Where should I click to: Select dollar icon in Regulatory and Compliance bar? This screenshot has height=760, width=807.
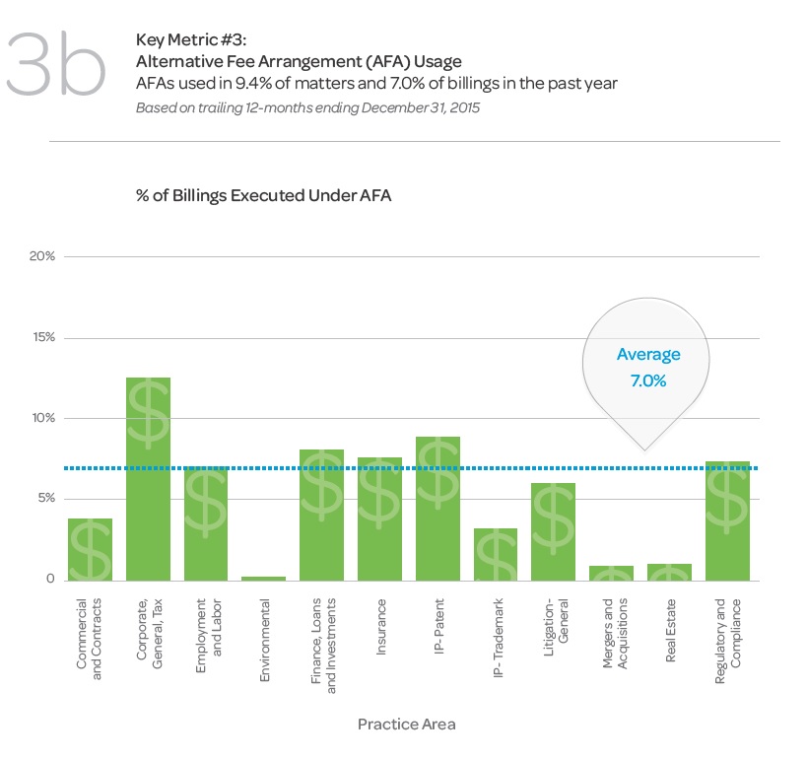[x=727, y=496]
